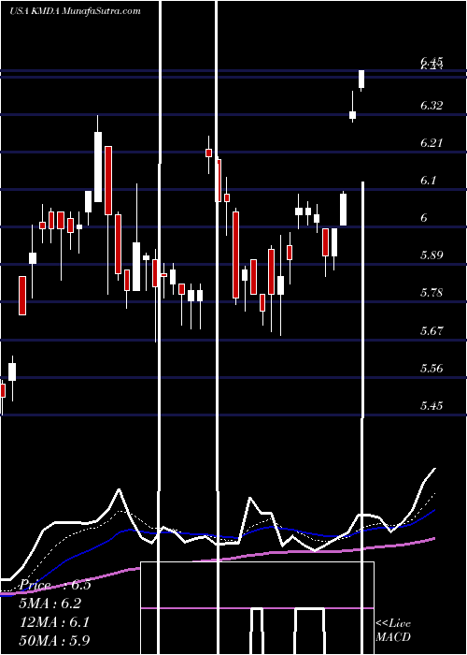Click the '5MA : 6.2' readout

(50, 604)
